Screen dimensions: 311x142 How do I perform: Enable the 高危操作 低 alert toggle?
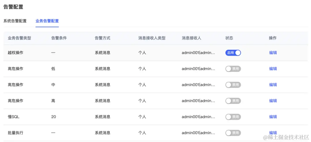coord(233,69)
